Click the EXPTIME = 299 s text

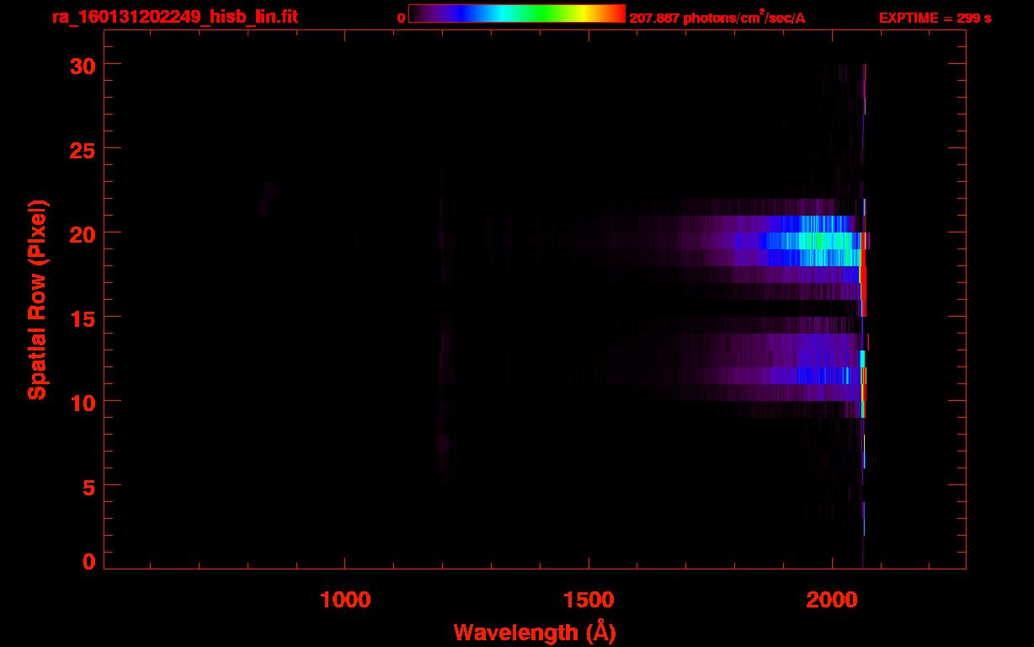(x=935, y=18)
